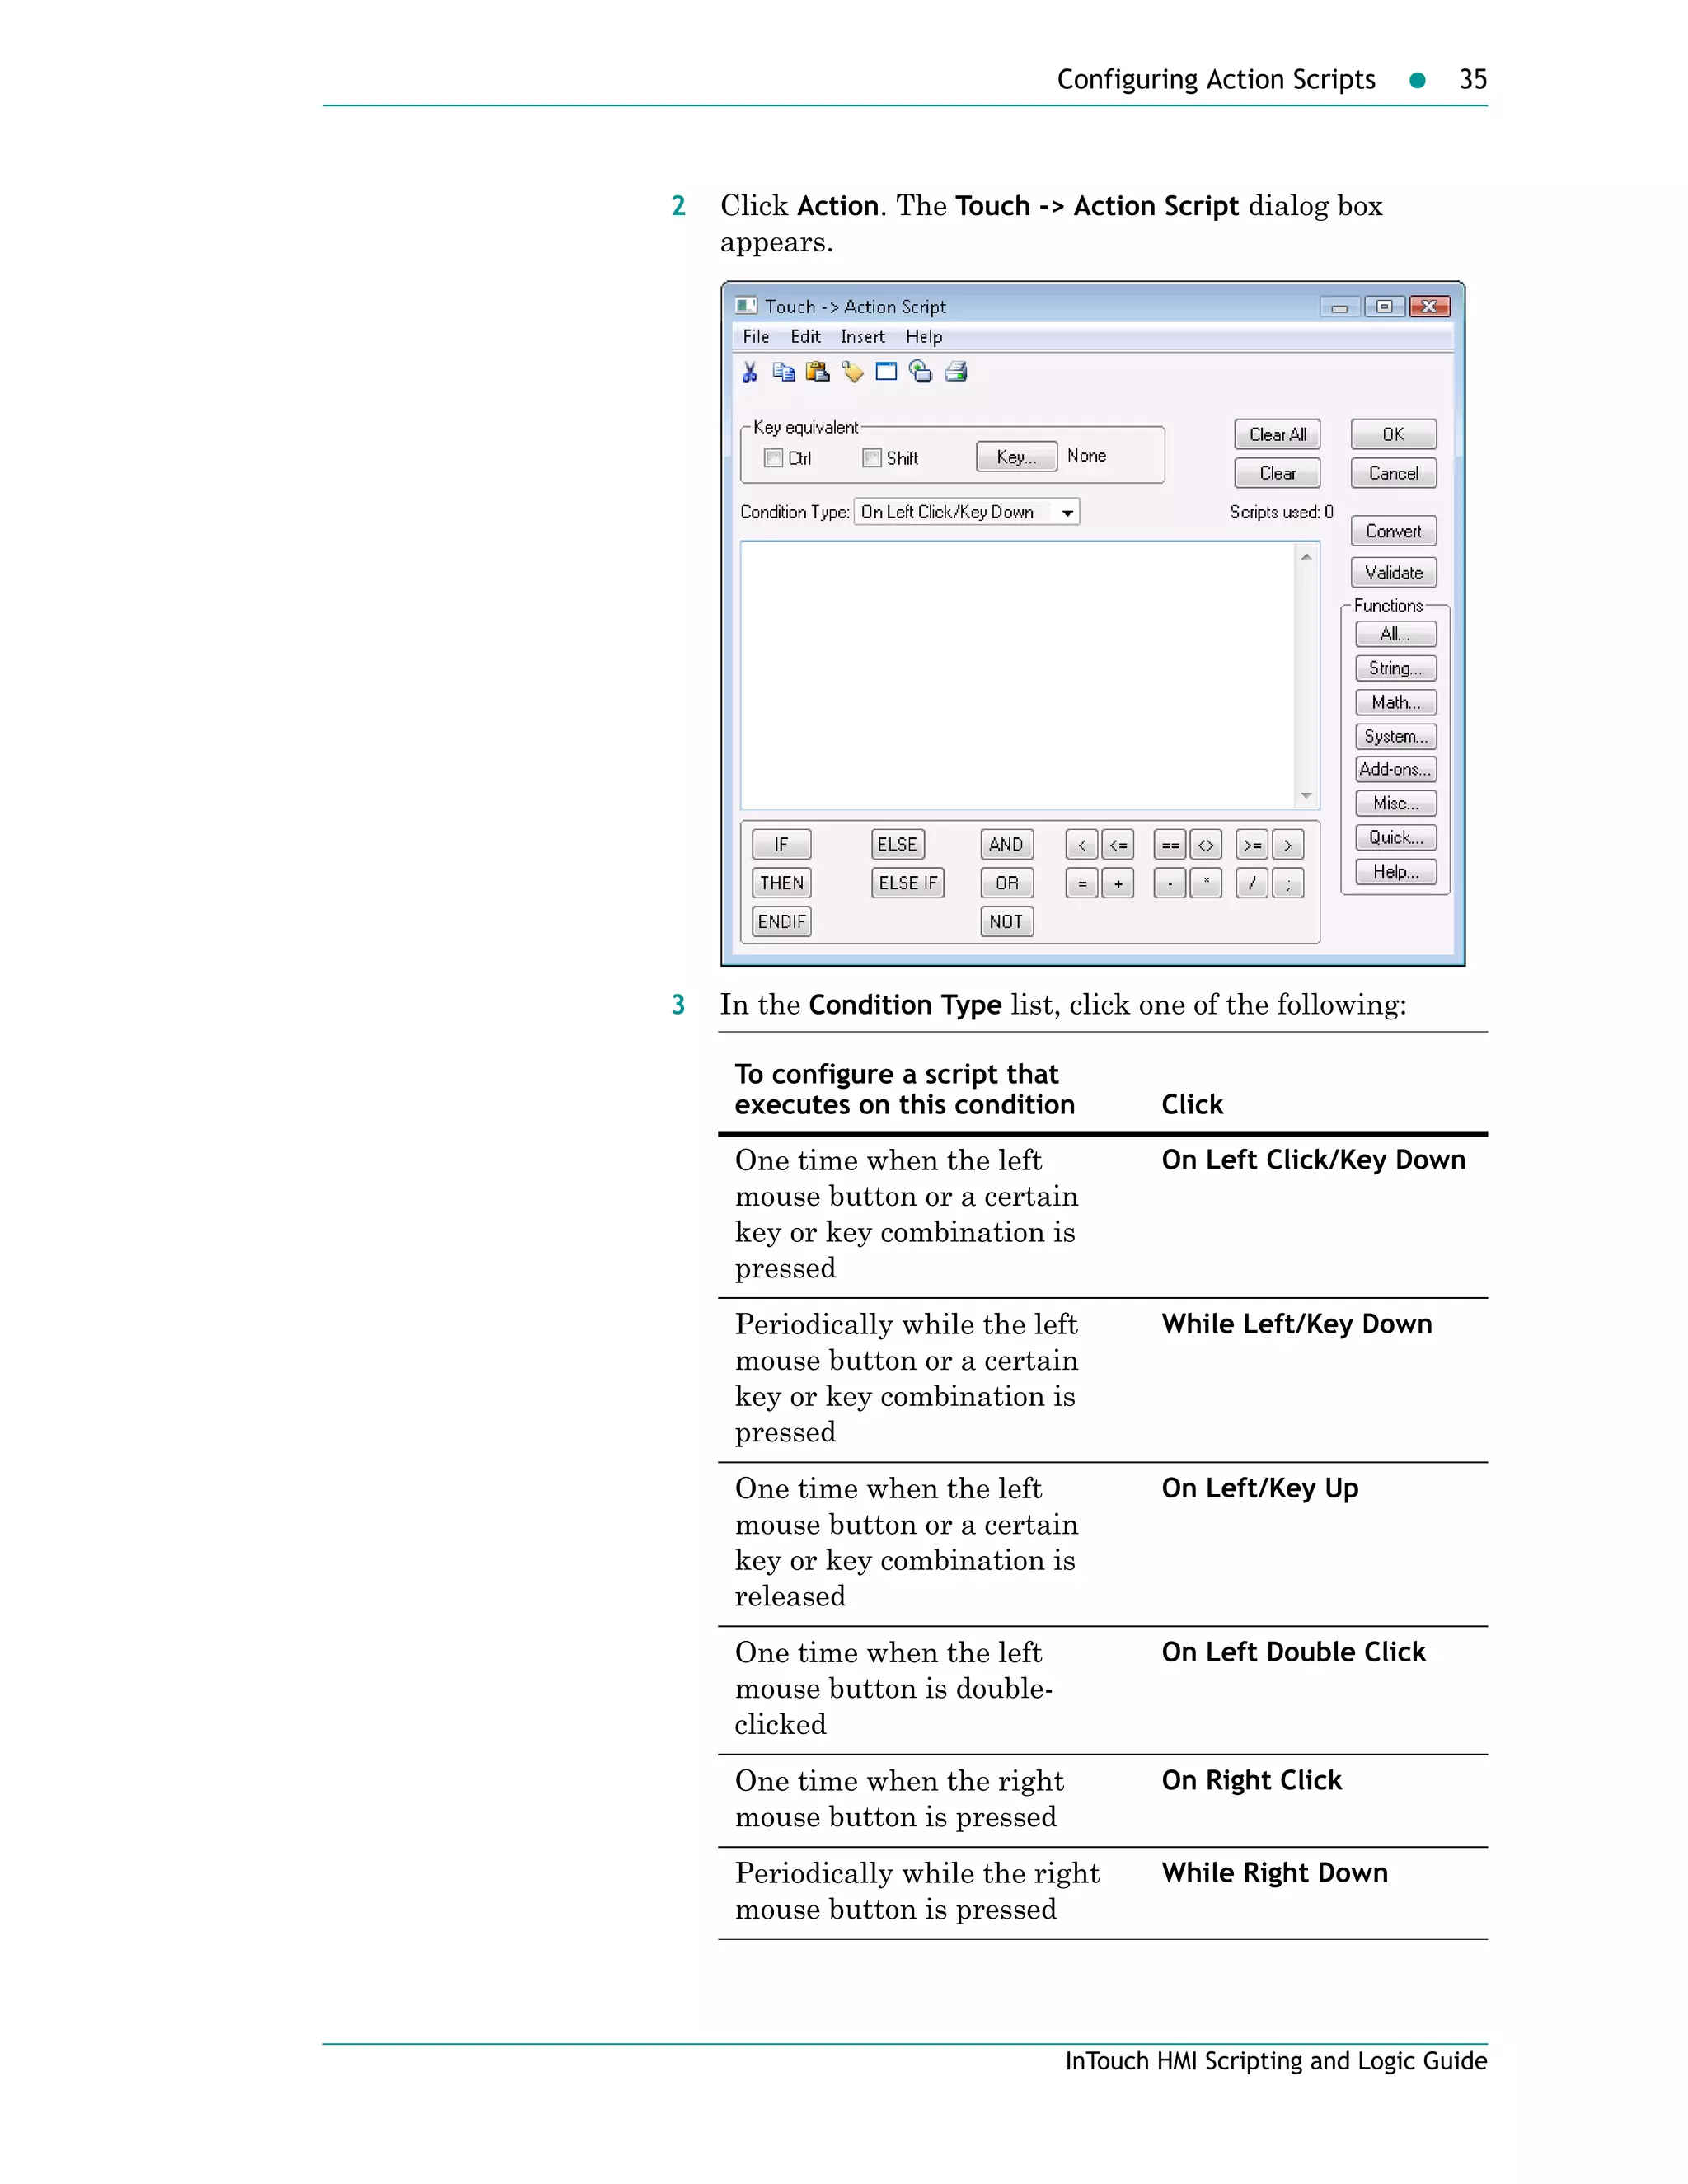Open the Math functions list
This screenshot has height=2184, width=1688.
tap(1395, 702)
